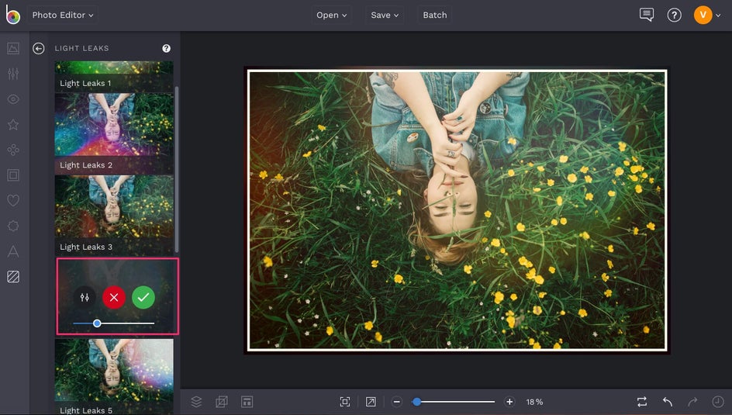732x415 pixels.
Task: Open the feedback chat icon
Action: 647,15
